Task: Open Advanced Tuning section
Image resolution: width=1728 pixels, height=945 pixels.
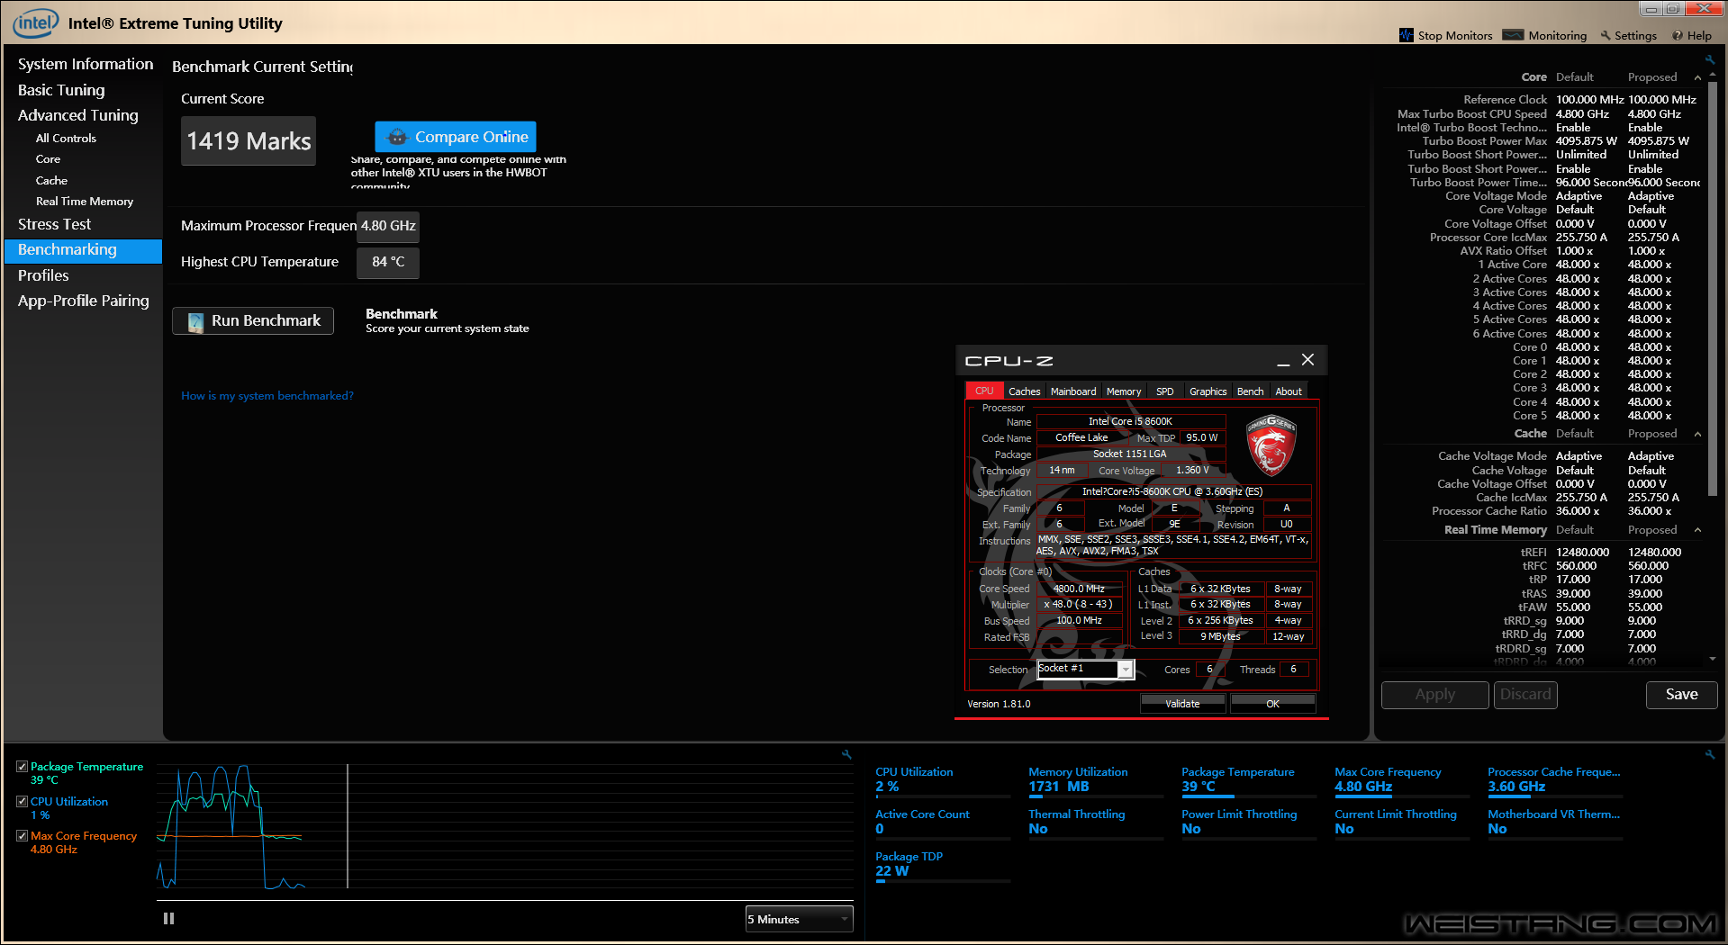Action: tap(78, 115)
